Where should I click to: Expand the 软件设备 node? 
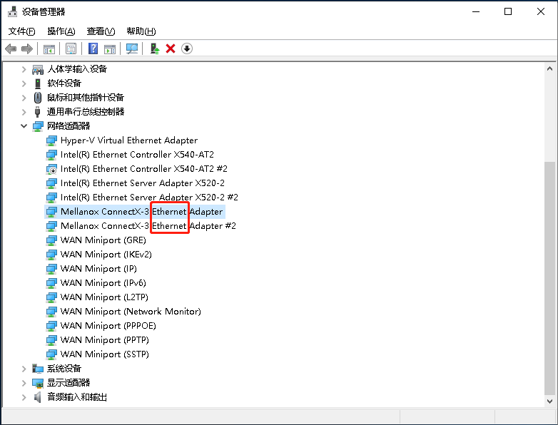24,83
